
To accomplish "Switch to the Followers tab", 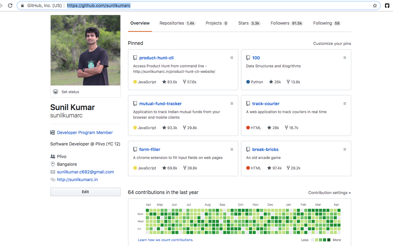I will [x=279, y=23].
